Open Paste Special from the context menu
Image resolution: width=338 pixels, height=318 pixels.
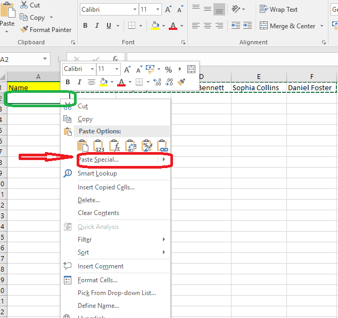coord(98,160)
